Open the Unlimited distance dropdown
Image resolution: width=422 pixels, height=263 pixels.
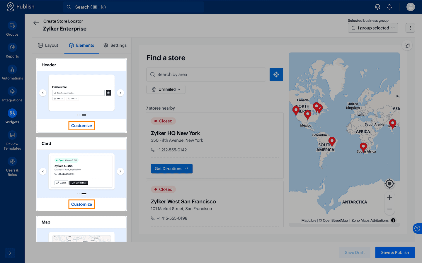tap(166, 89)
